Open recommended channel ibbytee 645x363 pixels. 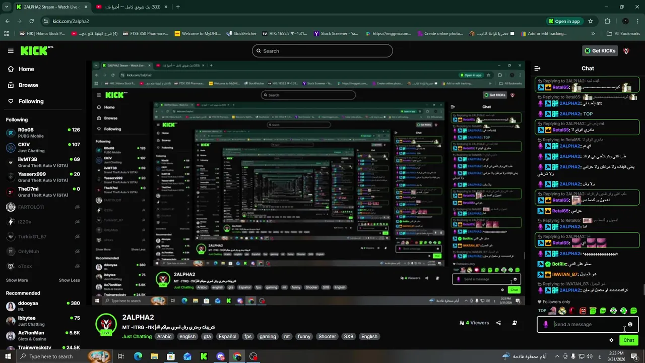43,321
